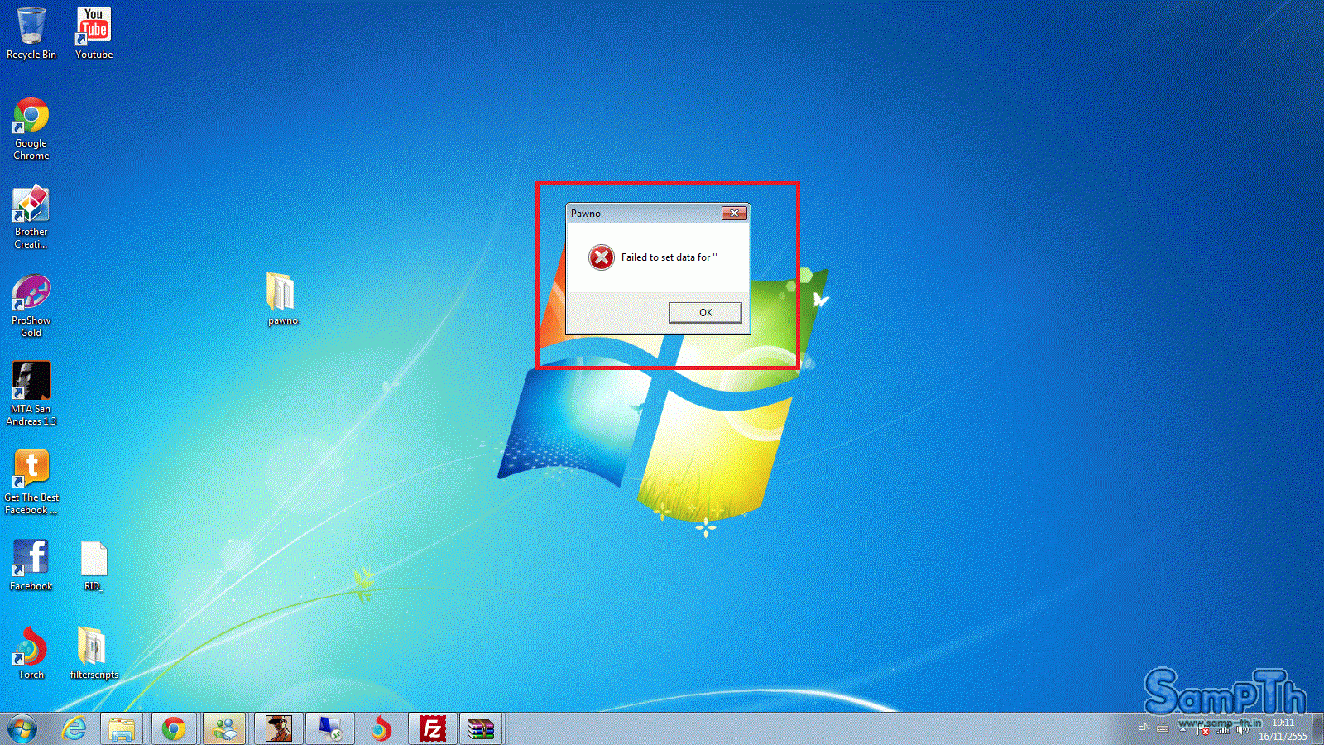The image size is (1324, 745).
Task: Select the Youtube shortcut on desktop
Action: pos(94,34)
